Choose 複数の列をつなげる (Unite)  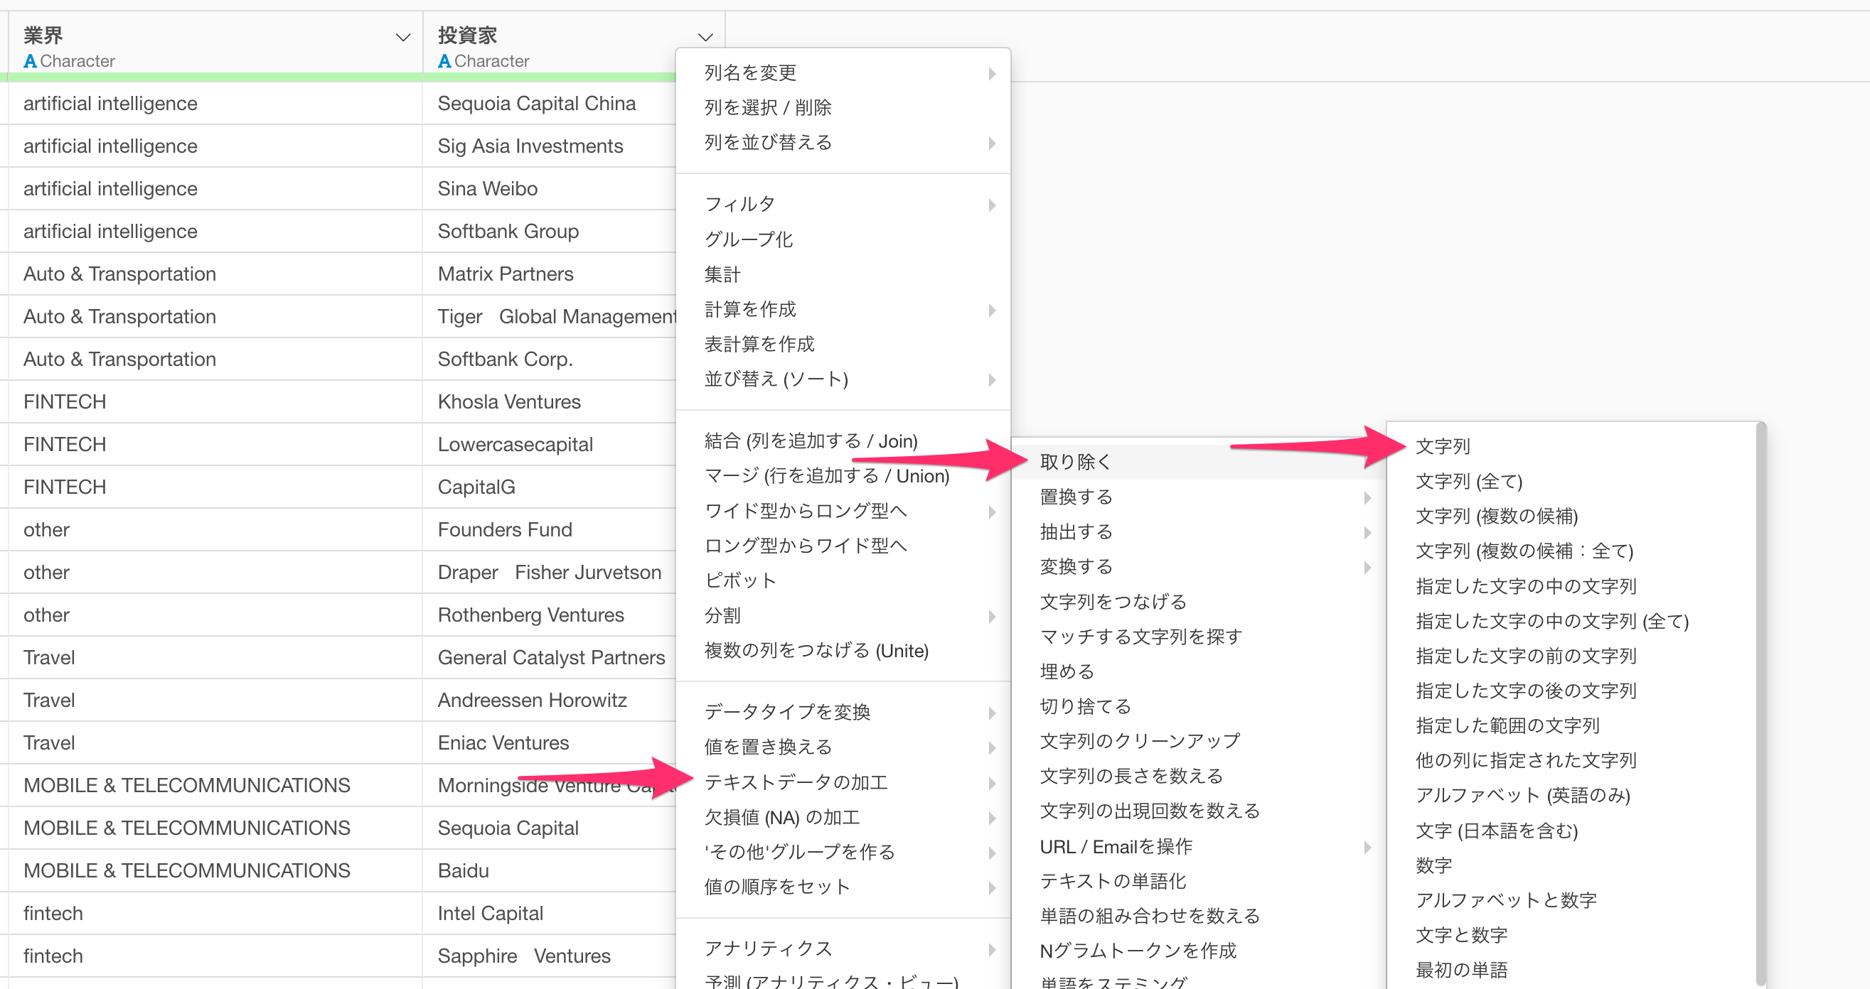point(843,650)
